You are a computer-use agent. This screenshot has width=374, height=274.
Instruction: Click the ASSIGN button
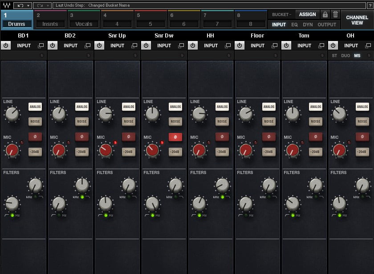point(307,14)
